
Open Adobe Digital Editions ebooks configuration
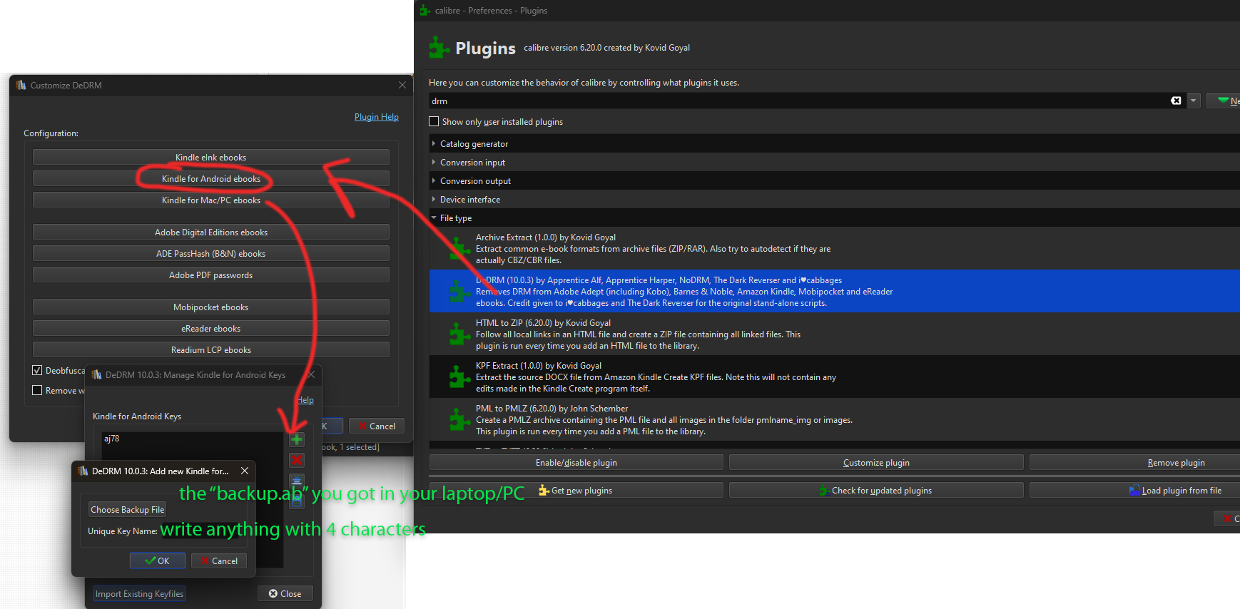(x=211, y=232)
